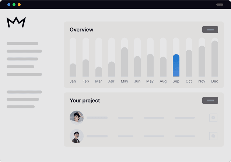
Task: Select the Jan bar in Overview chart
Action: 73,70
